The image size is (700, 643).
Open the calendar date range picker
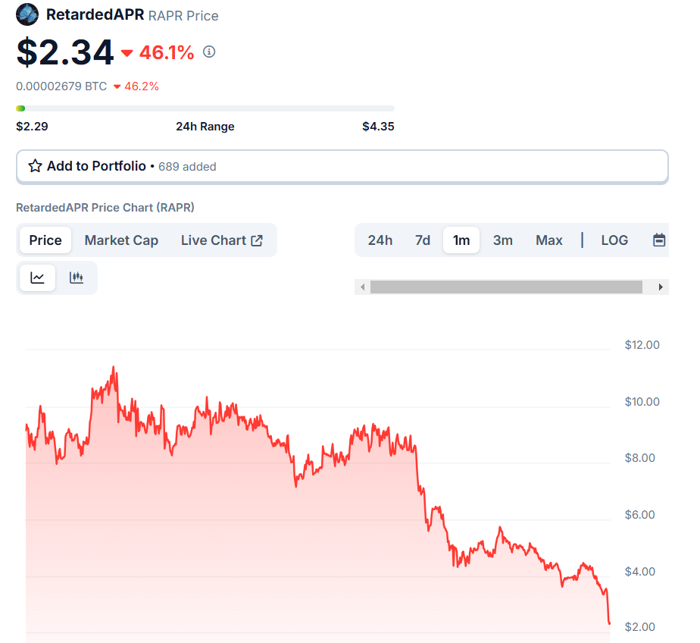(659, 240)
